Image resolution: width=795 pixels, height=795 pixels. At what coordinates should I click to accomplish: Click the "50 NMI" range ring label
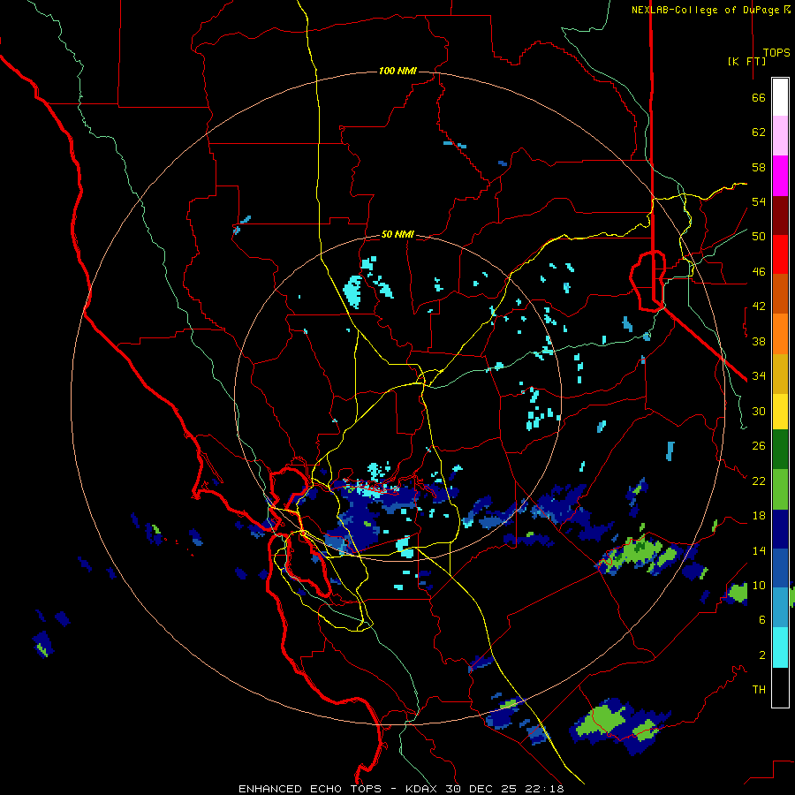pos(397,234)
